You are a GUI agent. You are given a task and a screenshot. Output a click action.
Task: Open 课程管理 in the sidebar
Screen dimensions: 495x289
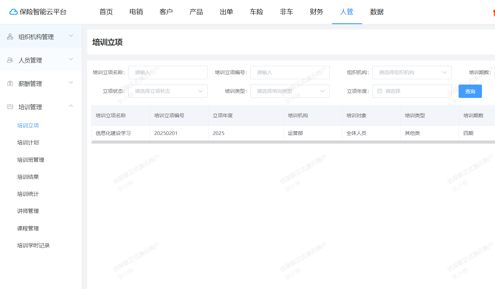[x=28, y=228]
